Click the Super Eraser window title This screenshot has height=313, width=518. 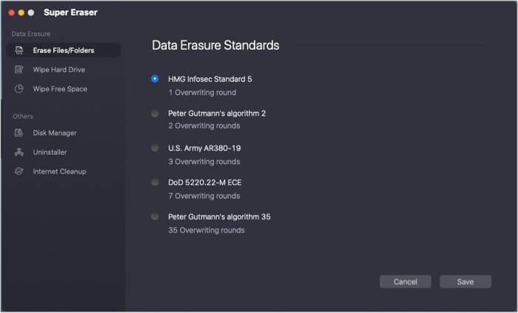(70, 13)
